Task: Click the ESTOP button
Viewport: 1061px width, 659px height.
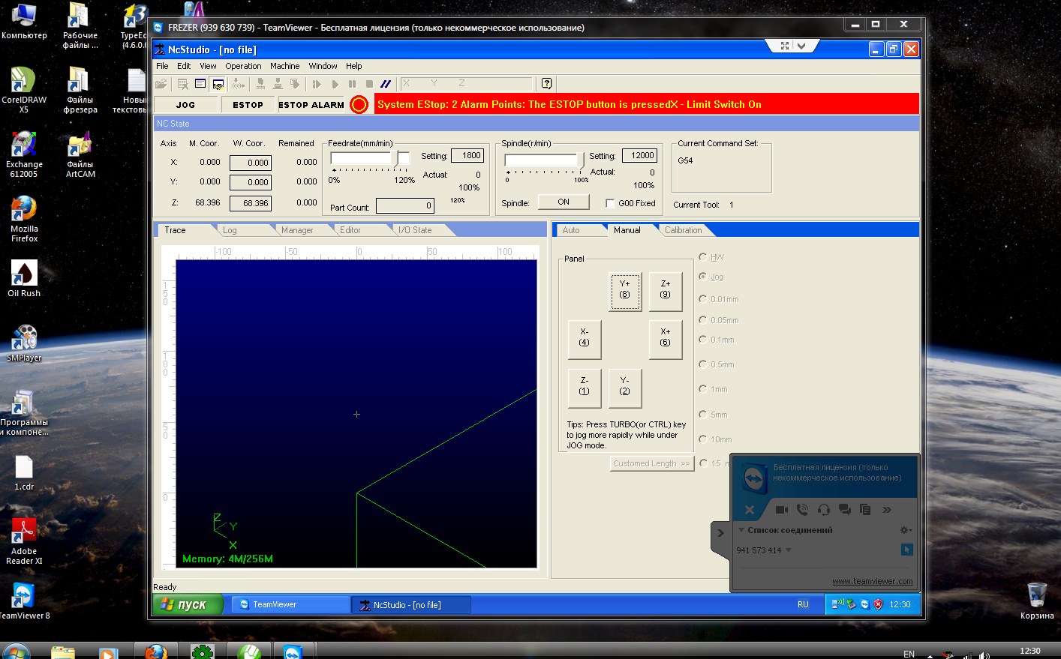Action: pyautogui.click(x=248, y=105)
